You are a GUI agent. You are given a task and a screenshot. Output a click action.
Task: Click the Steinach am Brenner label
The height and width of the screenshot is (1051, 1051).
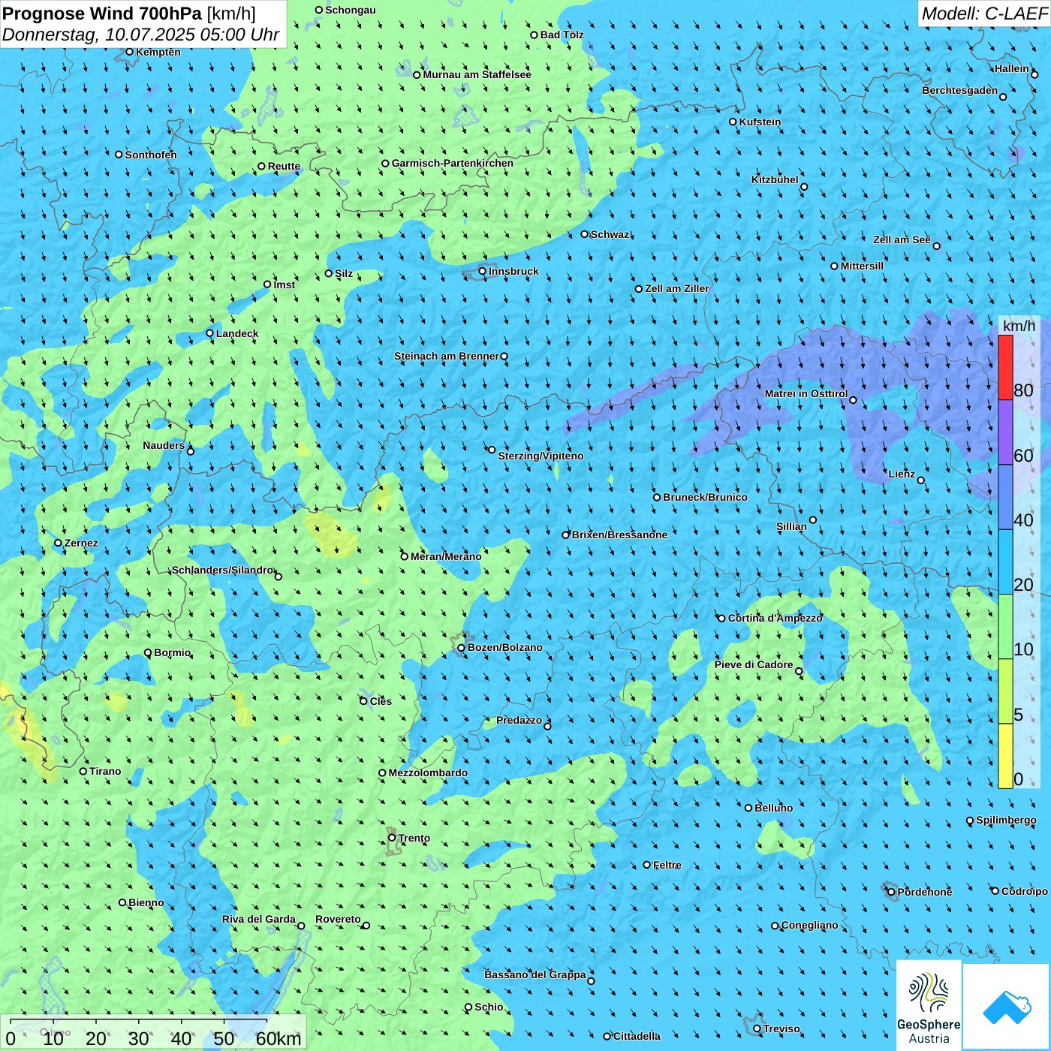[x=446, y=356]
